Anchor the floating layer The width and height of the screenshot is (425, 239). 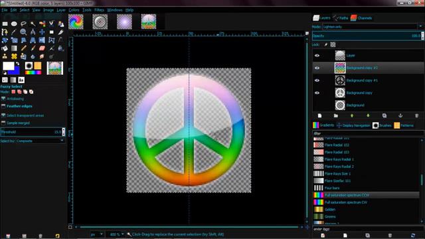[400, 116]
